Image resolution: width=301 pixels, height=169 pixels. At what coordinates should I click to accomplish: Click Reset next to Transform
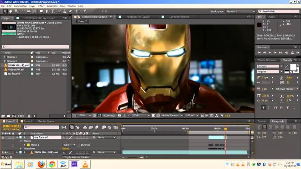(66, 149)
